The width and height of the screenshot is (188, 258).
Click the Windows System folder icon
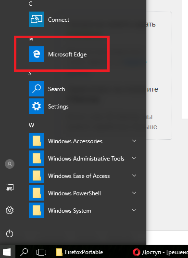click(x=37, y=210)
